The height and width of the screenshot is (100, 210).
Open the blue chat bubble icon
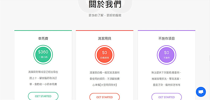pyautogui.click(x=201, y=92)
